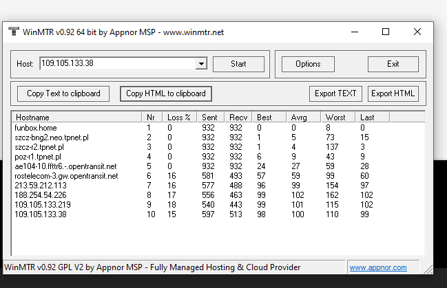The height and width of the screenshot is (288, 447).
Task: Select the ae104-10.ffttr6.-.opentransit.net row
Action: click(x=218, y=166)
